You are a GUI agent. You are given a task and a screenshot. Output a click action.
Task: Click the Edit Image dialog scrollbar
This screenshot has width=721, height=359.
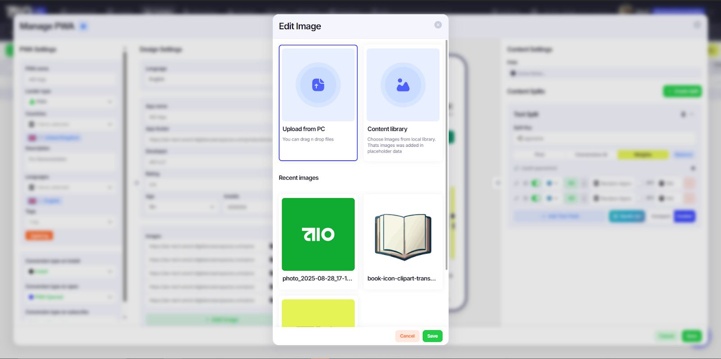coord(446,153)
